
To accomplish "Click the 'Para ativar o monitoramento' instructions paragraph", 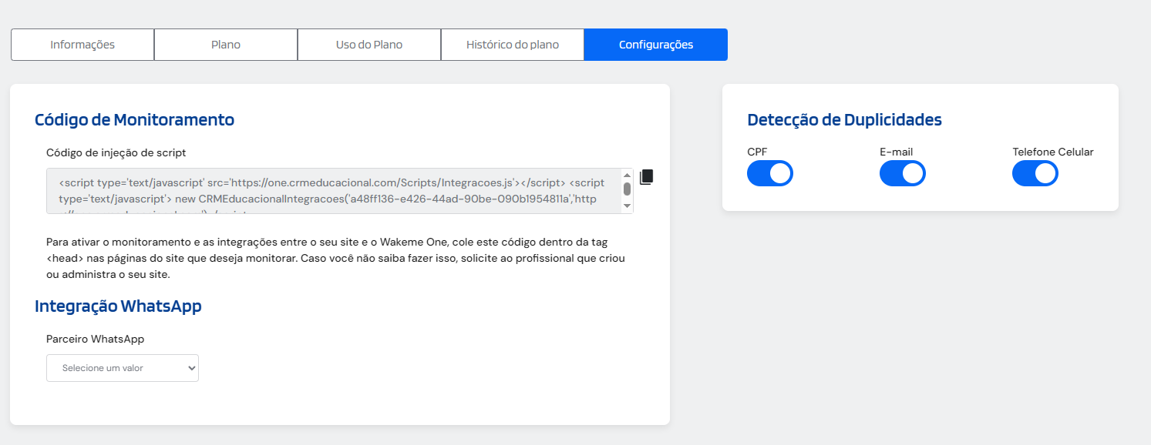I will point(335,258).
